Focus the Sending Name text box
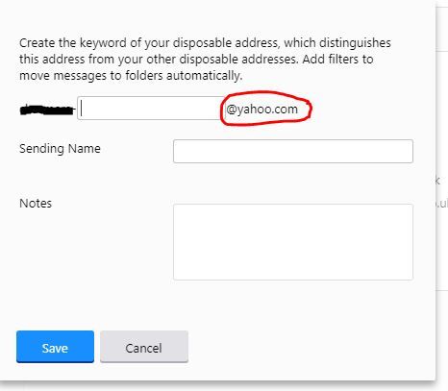 [293, 151]
